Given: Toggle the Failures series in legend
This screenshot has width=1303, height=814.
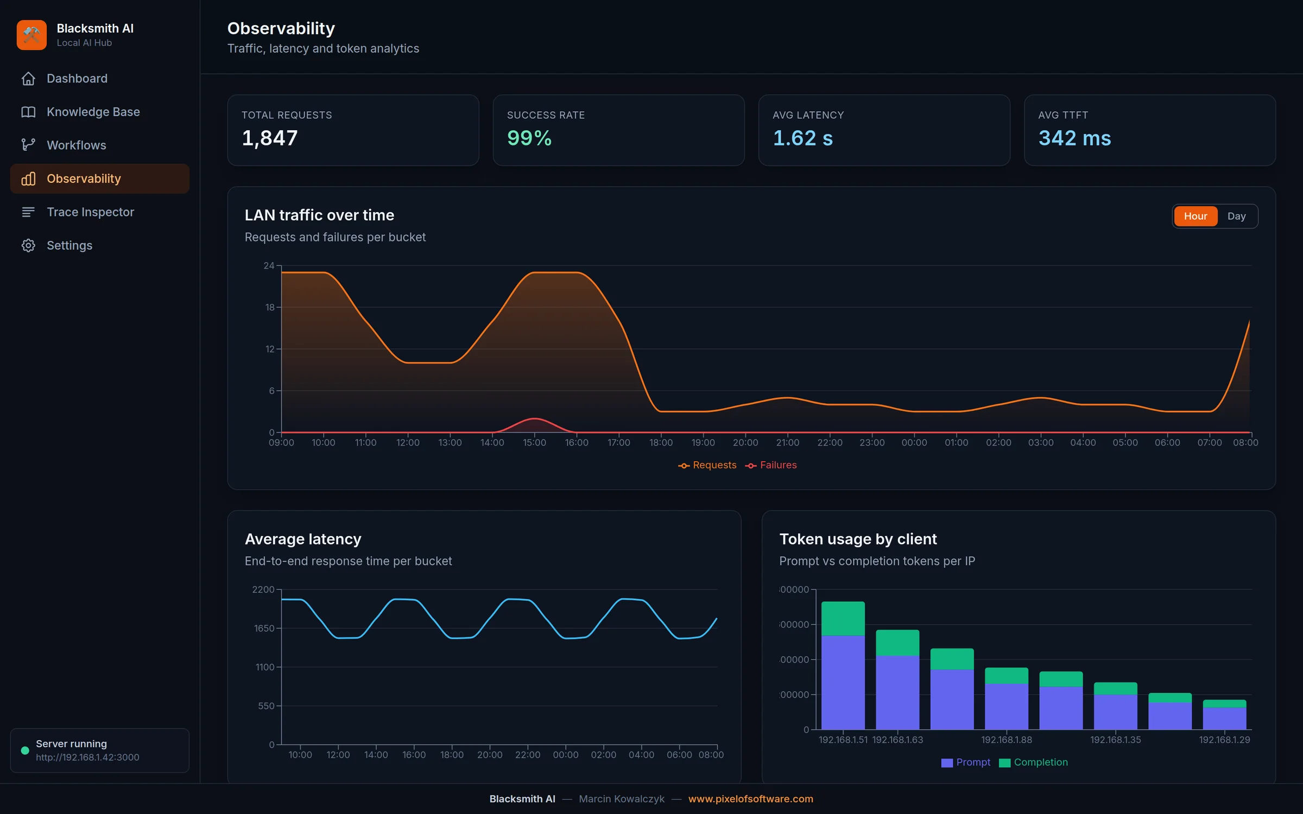Looking at the screenshot, I should pyautogui.click(x=771, y=465).
